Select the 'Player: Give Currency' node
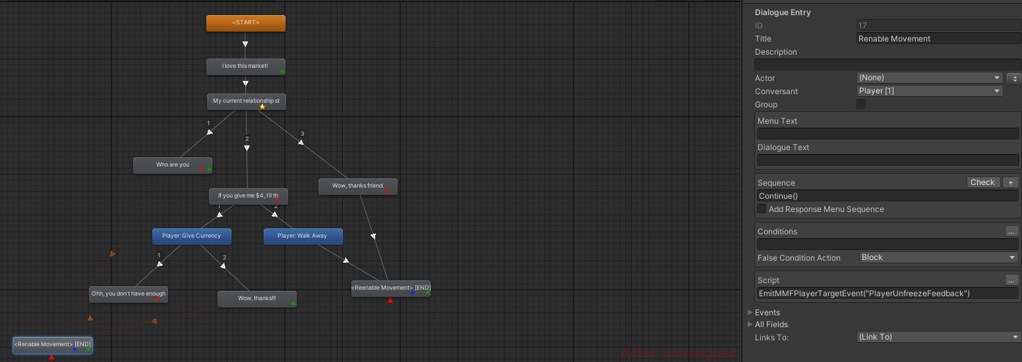The width and height of the screenshot is (1022, 362). coord(192,236)
